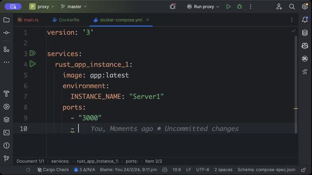Click the vertical editor scrollbar
Viewport: 312px width, 175px height.
click(x=296, y=84)
